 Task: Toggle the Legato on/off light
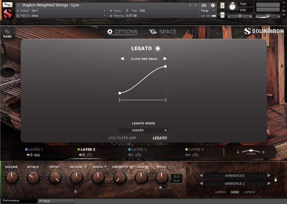(157, 48)
